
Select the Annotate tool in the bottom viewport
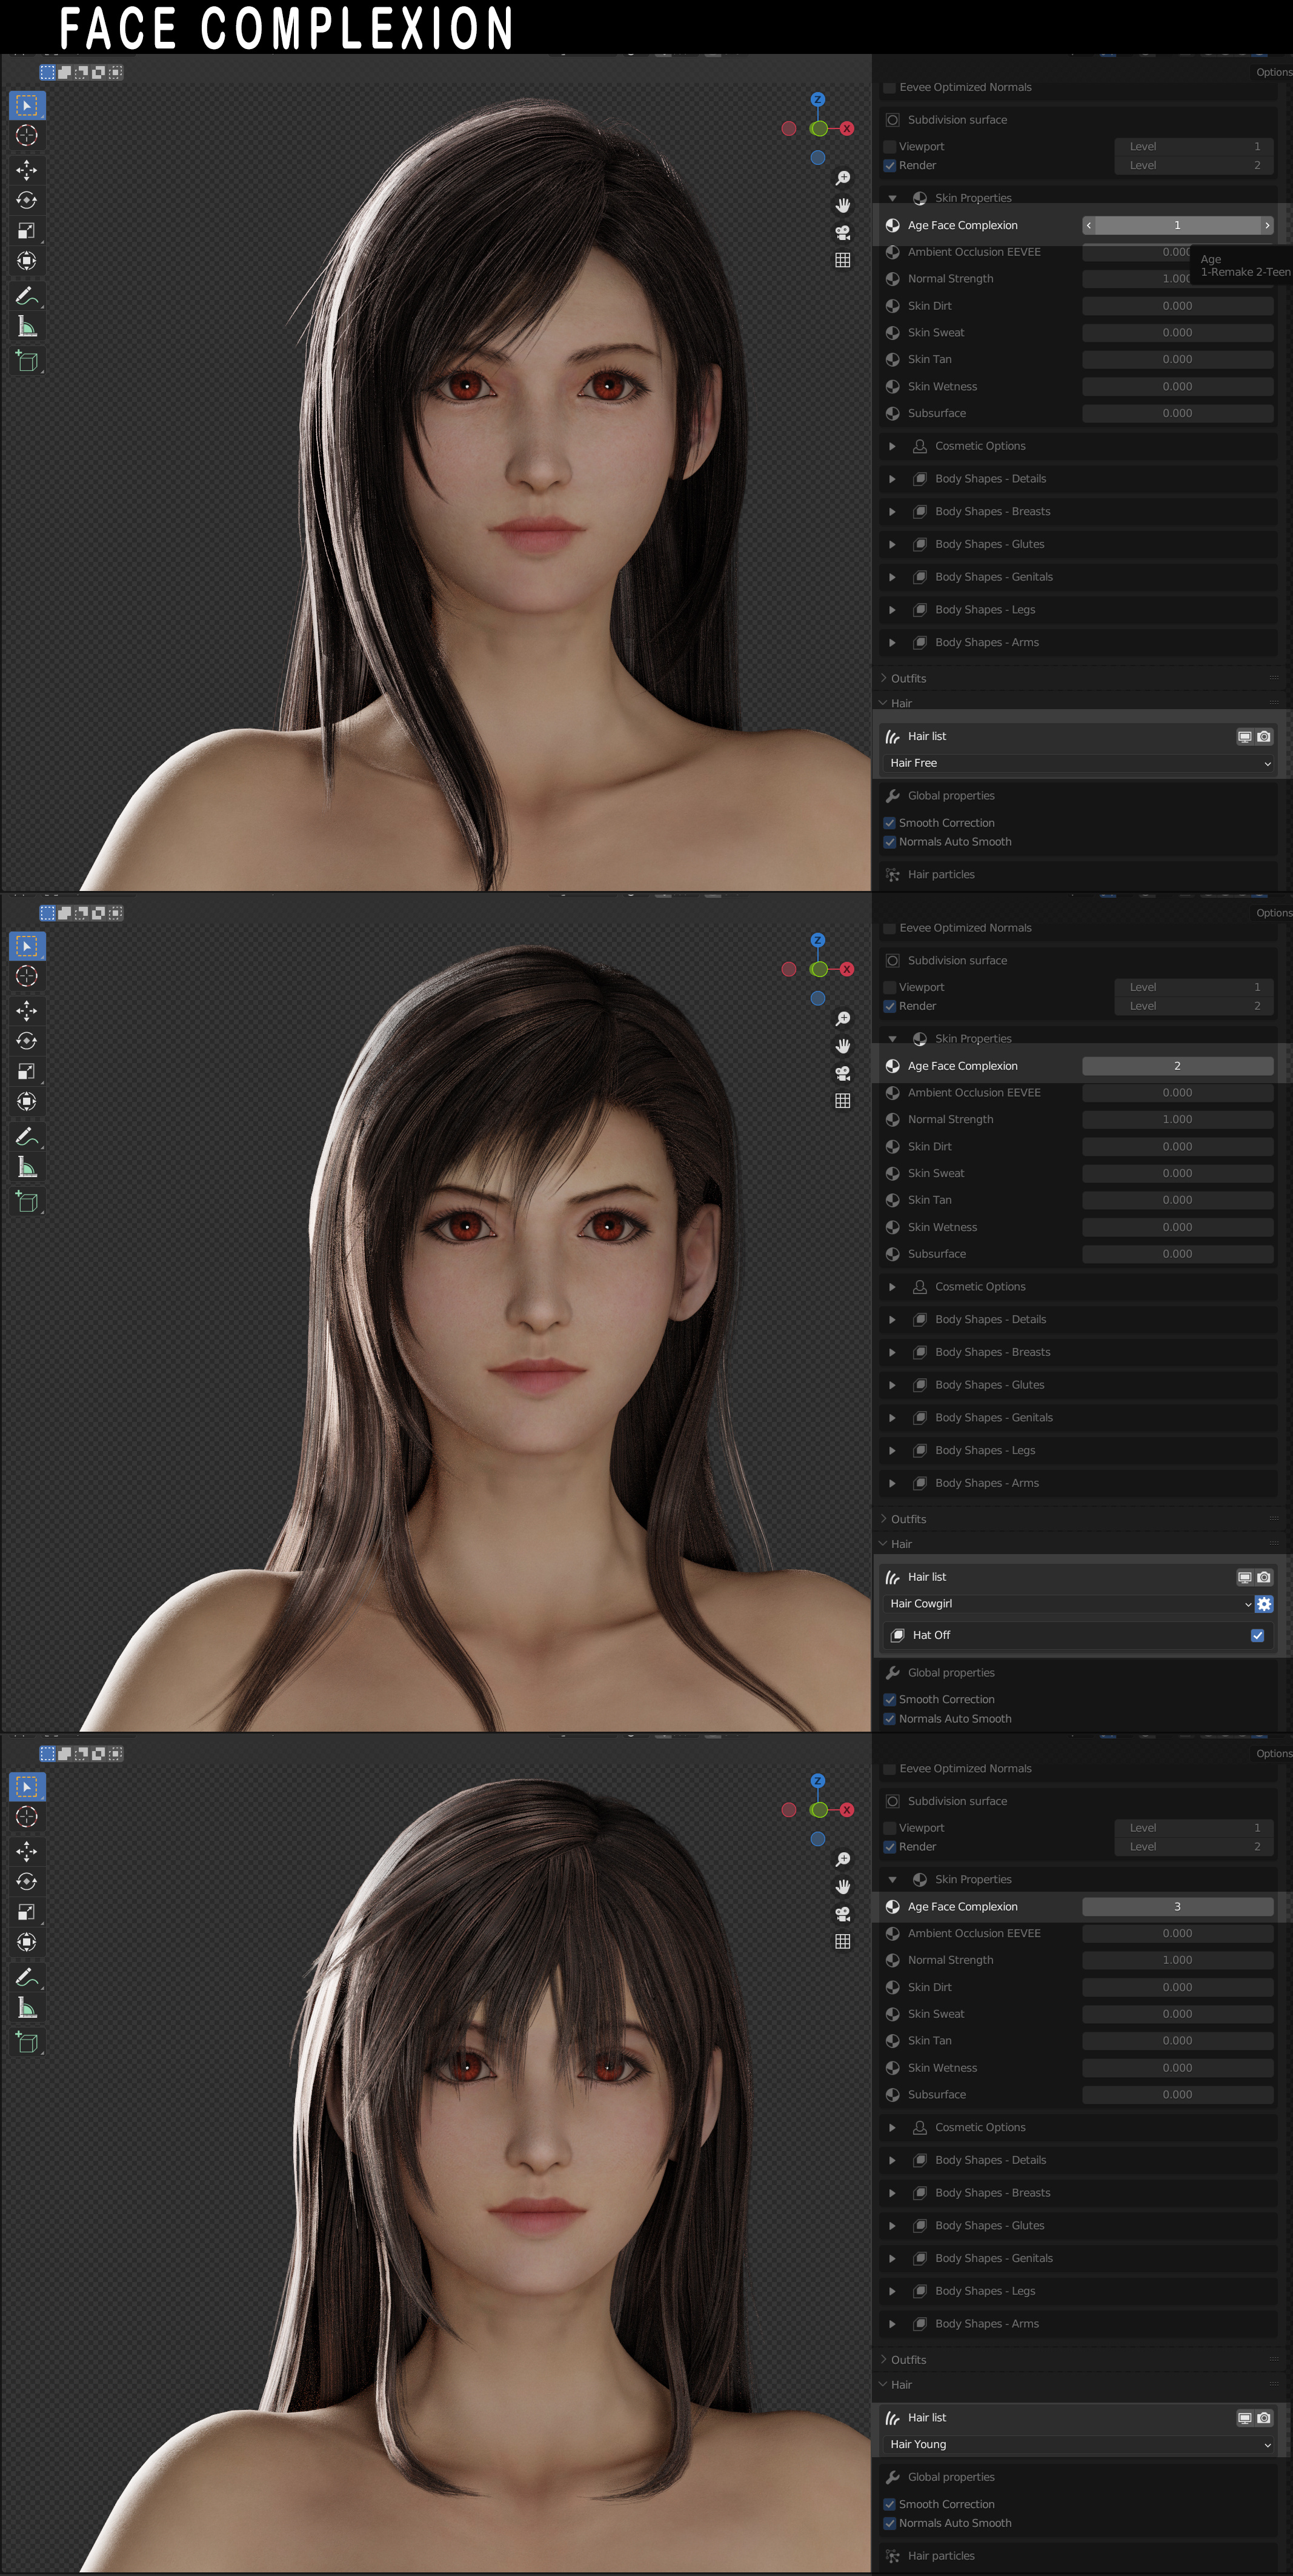tap(27, 1977)
